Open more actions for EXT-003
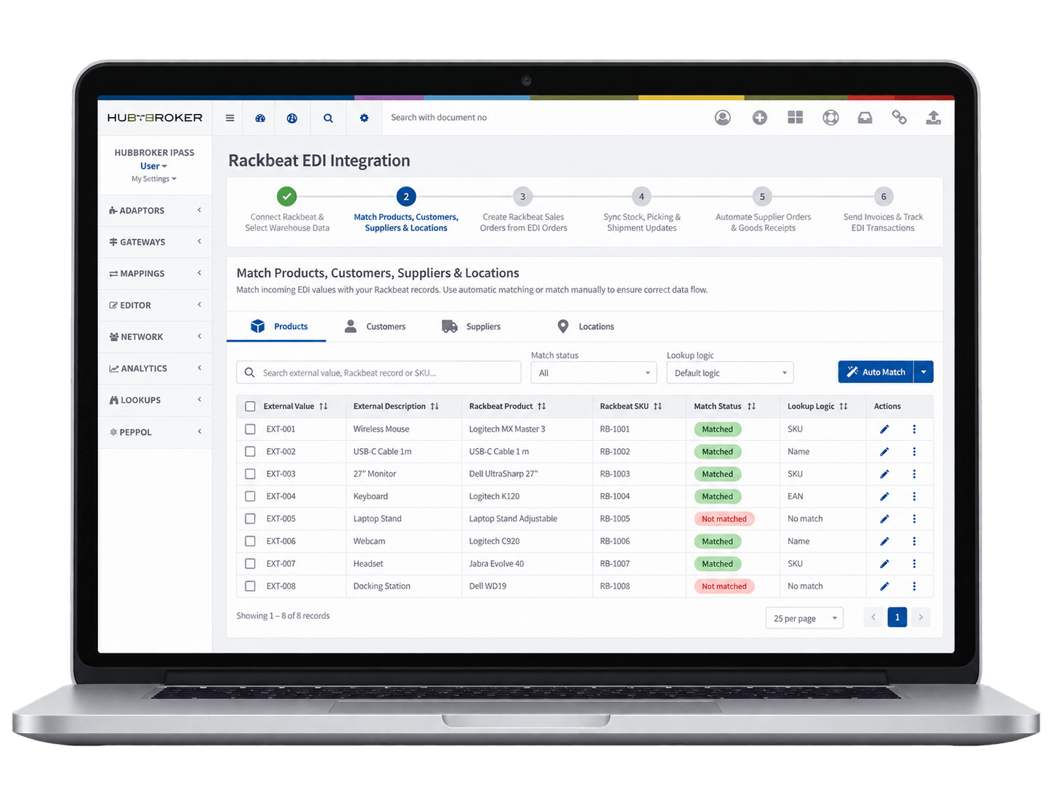 pos(914,474)
